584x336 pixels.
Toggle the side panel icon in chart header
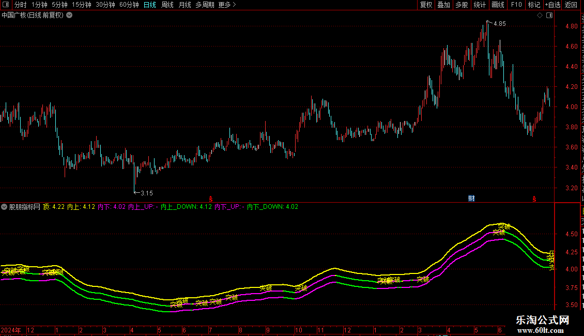(x=549, y=16)
